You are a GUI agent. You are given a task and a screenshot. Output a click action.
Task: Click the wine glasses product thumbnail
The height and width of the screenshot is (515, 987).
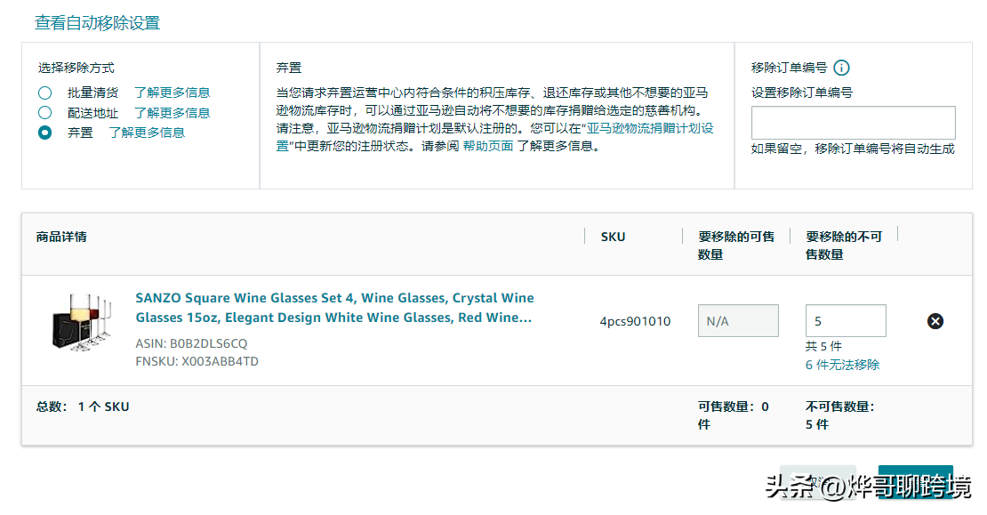(78, 321)
